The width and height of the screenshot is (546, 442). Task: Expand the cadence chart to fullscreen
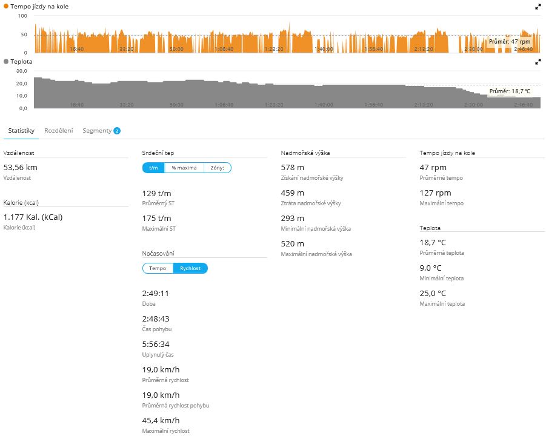(x=538, y=6)
